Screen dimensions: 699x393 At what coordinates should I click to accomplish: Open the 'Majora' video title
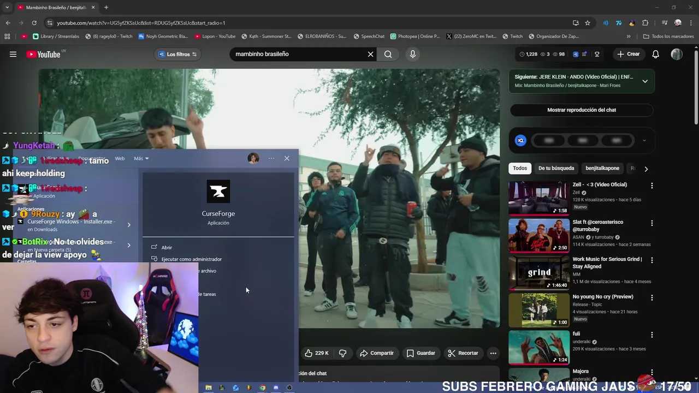click(580, 371)
